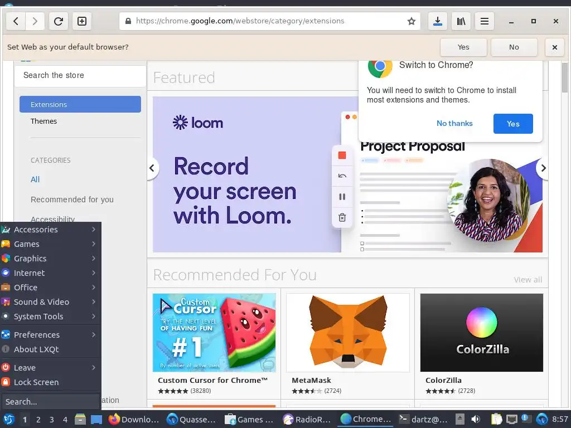This screenshot has height=428, width=571.
Task: Switch to the Games taskbar window
Action: tap(249, 419)
